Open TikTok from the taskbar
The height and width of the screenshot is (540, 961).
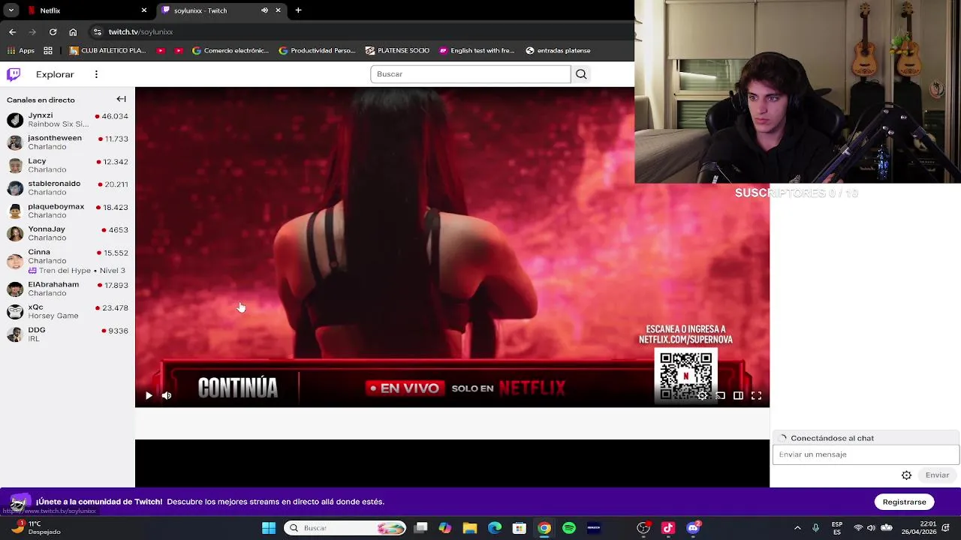click(668, 528)
